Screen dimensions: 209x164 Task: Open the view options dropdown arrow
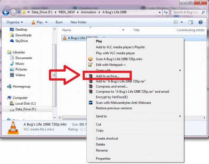182,22
